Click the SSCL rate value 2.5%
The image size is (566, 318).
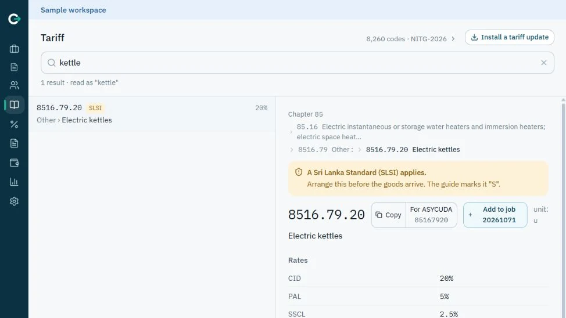[x=449, y=314]
